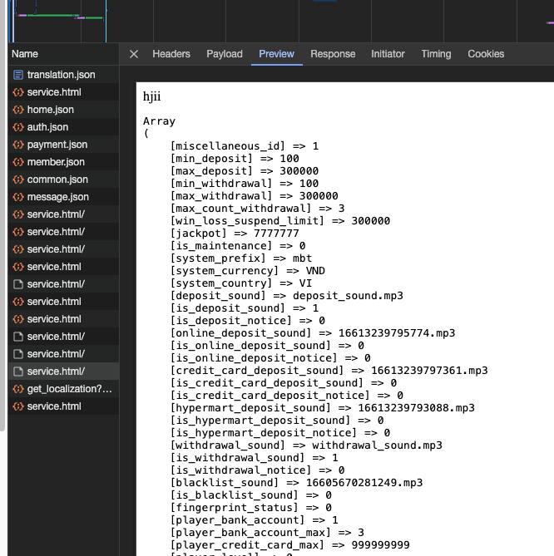Viewport: 554px width, 556px height.
Task: Click the [fingerprint_status] => 0 line
Action: click(x=251, y=508)
